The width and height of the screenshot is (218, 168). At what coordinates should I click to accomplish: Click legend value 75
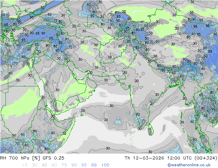(64, 165)
